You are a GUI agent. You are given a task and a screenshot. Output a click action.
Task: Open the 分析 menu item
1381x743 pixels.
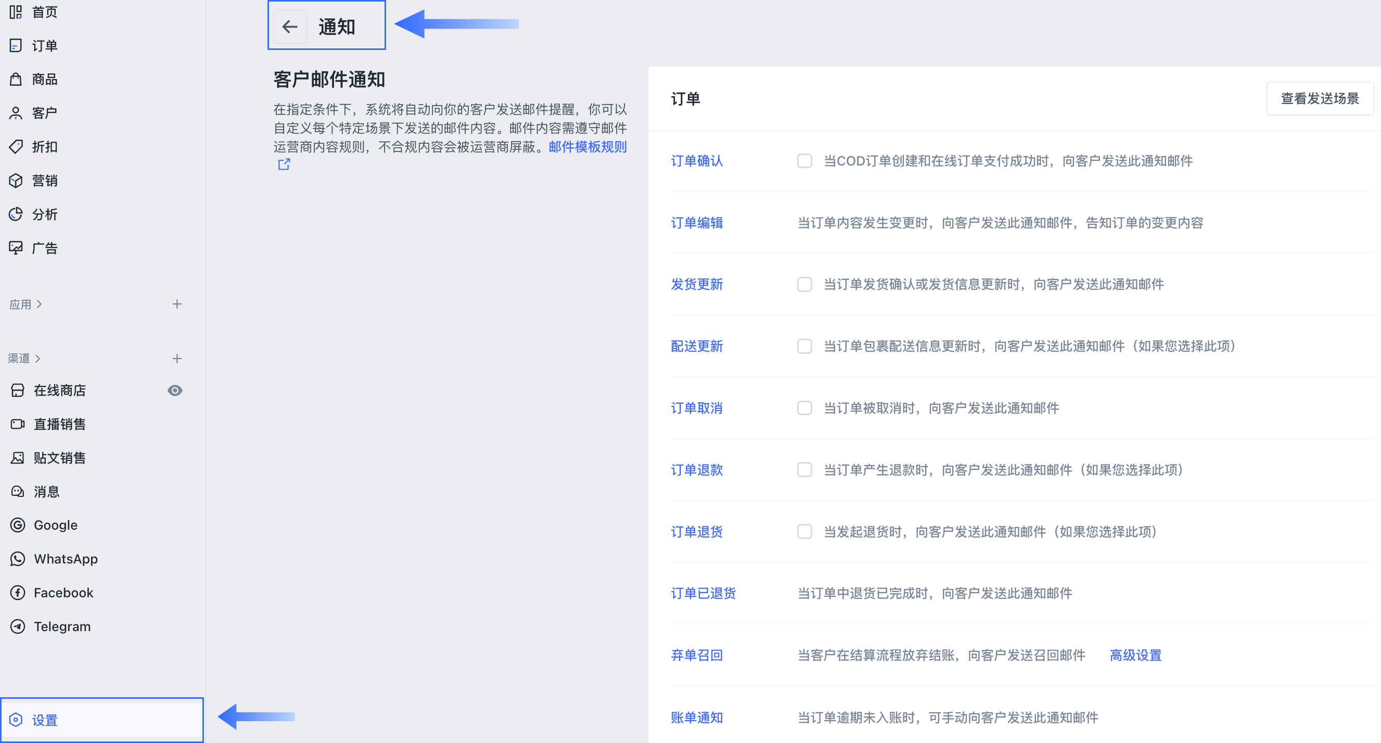(45, 214)
